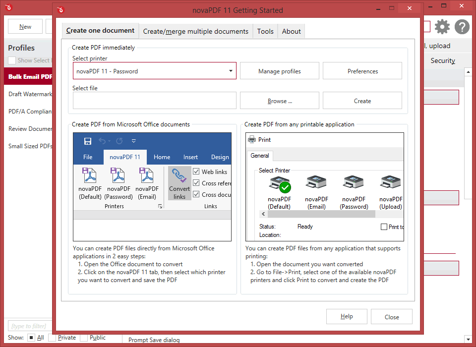
Task: Select the novaPDF (Default) printer with green checkmark
Action: tap(279, 182)
